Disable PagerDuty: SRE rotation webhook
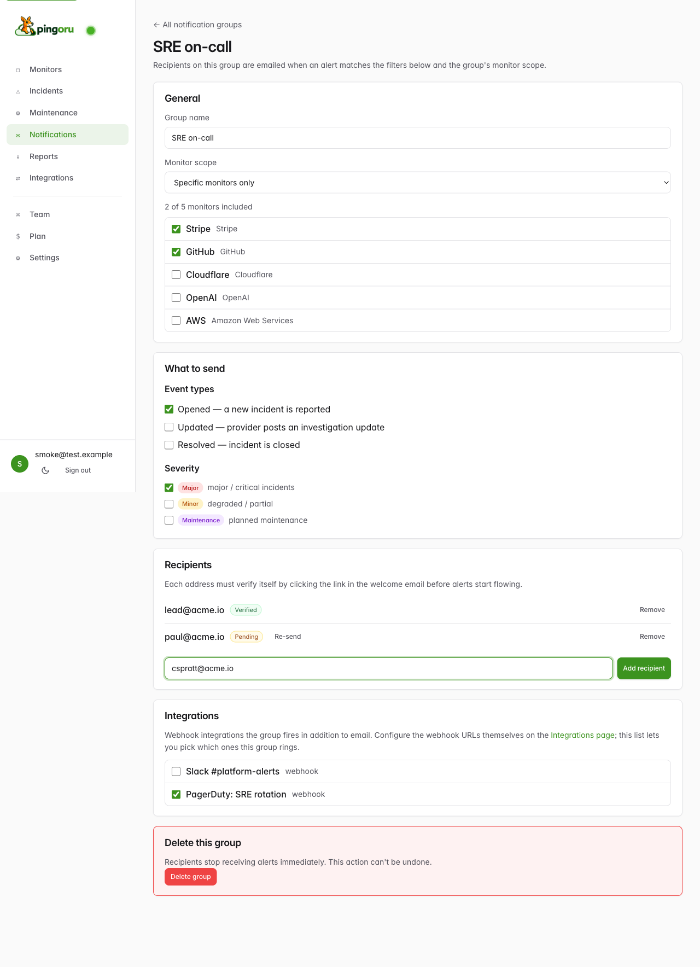The image size is (700, 967). [x=176, y=795]
